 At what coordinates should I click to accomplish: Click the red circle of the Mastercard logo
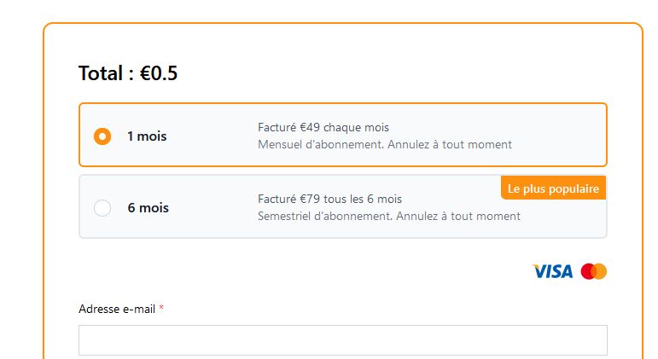pyautogui.click(x=587, y=271)
